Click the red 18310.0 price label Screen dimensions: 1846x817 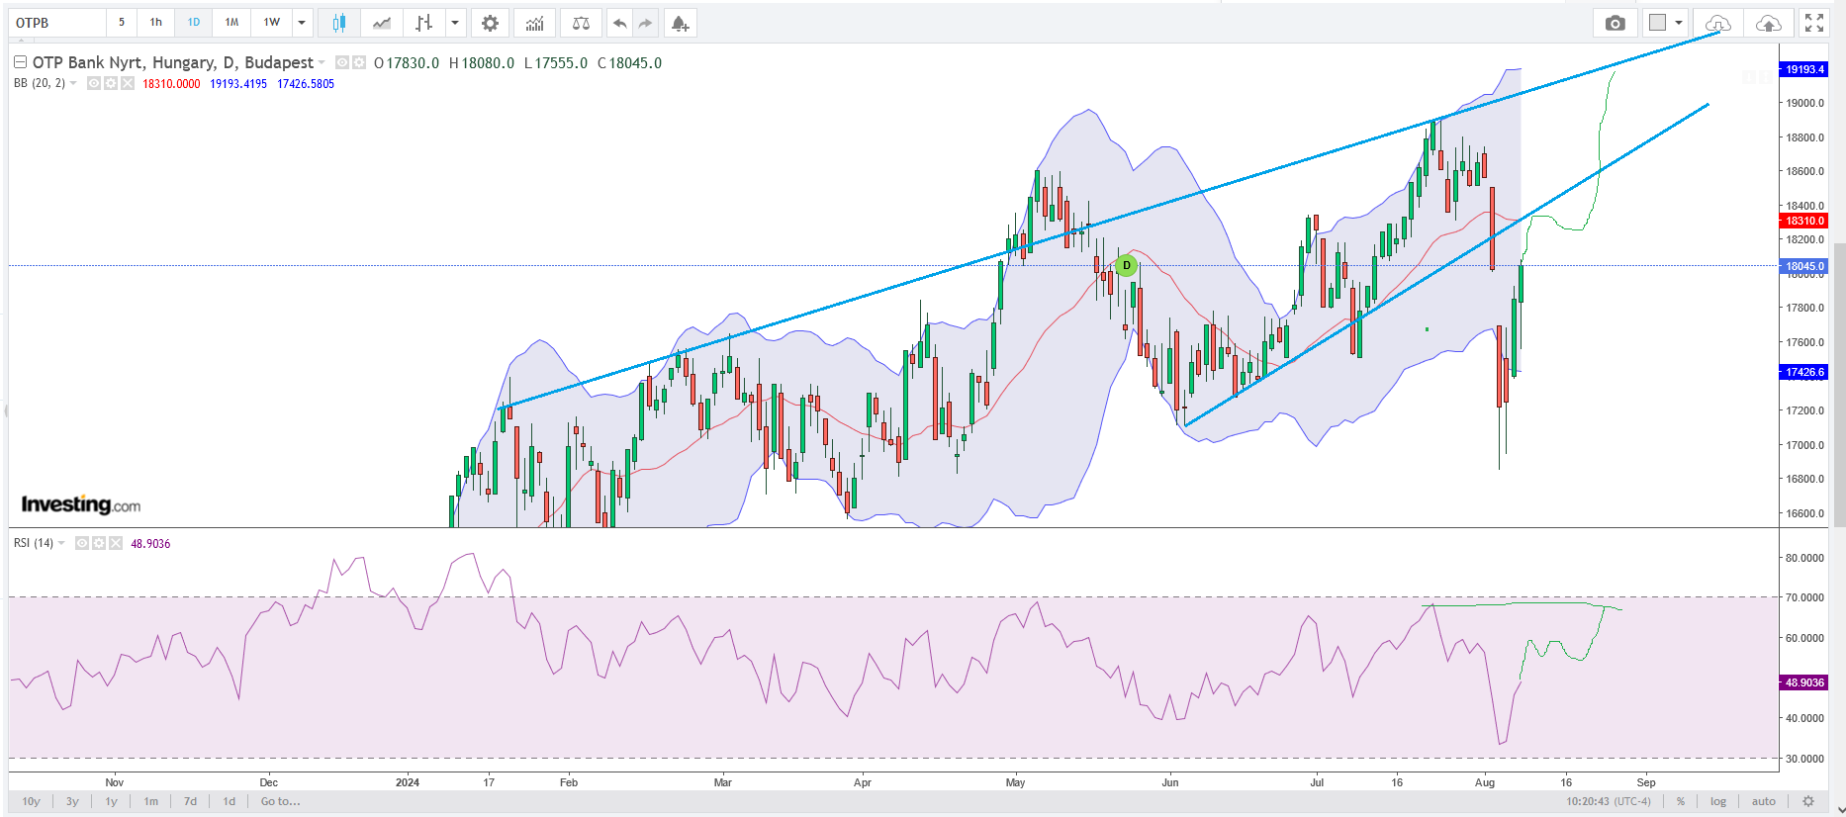tap(1804, 221)
